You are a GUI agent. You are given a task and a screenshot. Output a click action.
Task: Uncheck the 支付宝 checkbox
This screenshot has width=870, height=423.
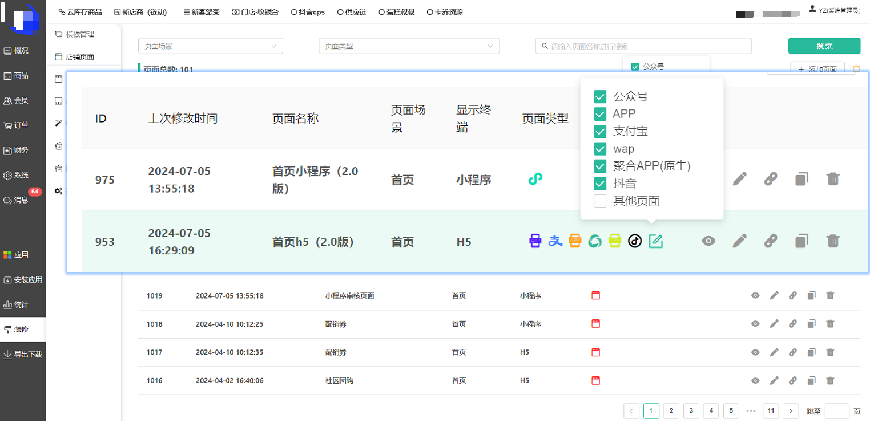[x=600, y=131]
